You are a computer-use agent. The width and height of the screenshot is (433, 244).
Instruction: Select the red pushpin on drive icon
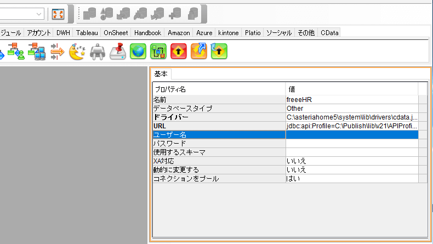click(118, 52)
